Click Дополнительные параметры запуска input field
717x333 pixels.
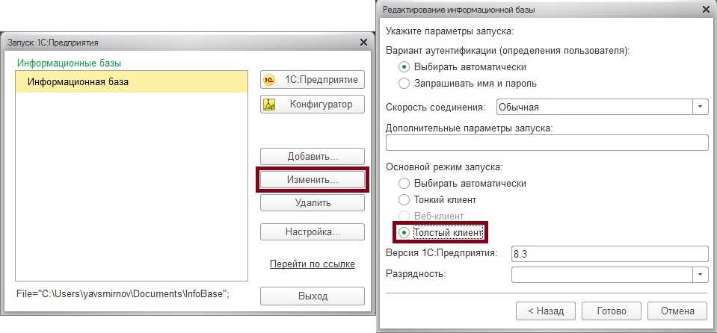[547, 143]
